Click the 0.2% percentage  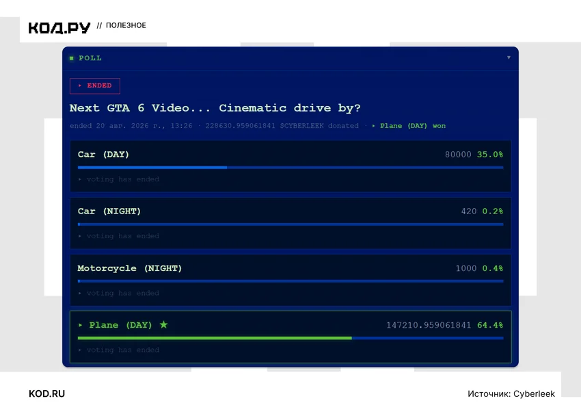[492, 211]
